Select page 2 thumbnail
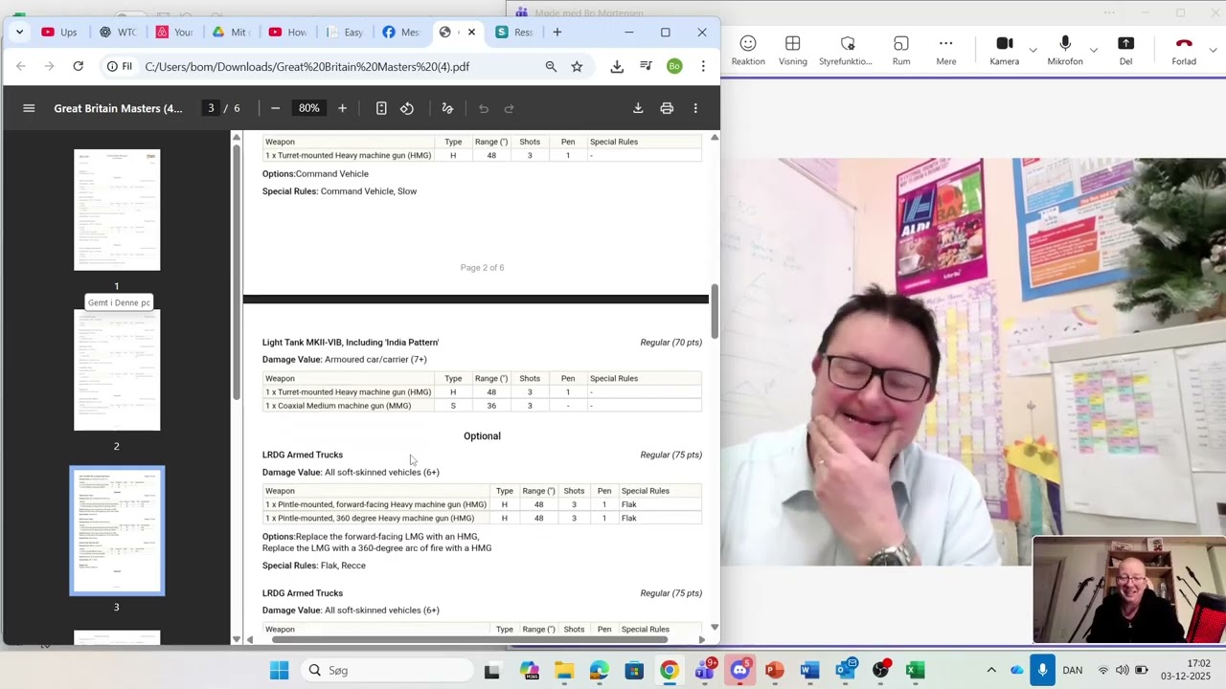 tap(117, 370)
